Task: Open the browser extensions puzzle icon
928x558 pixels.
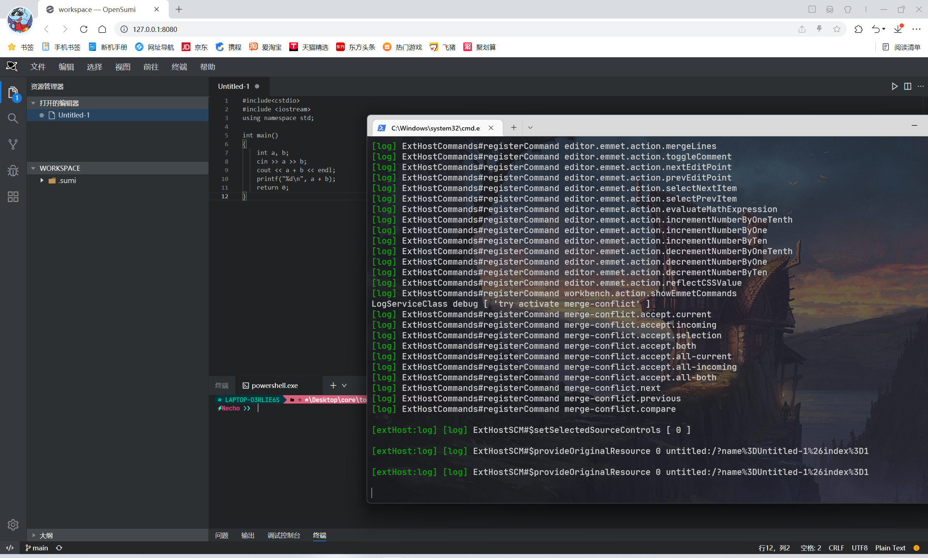Action: (x=858, y=29)
